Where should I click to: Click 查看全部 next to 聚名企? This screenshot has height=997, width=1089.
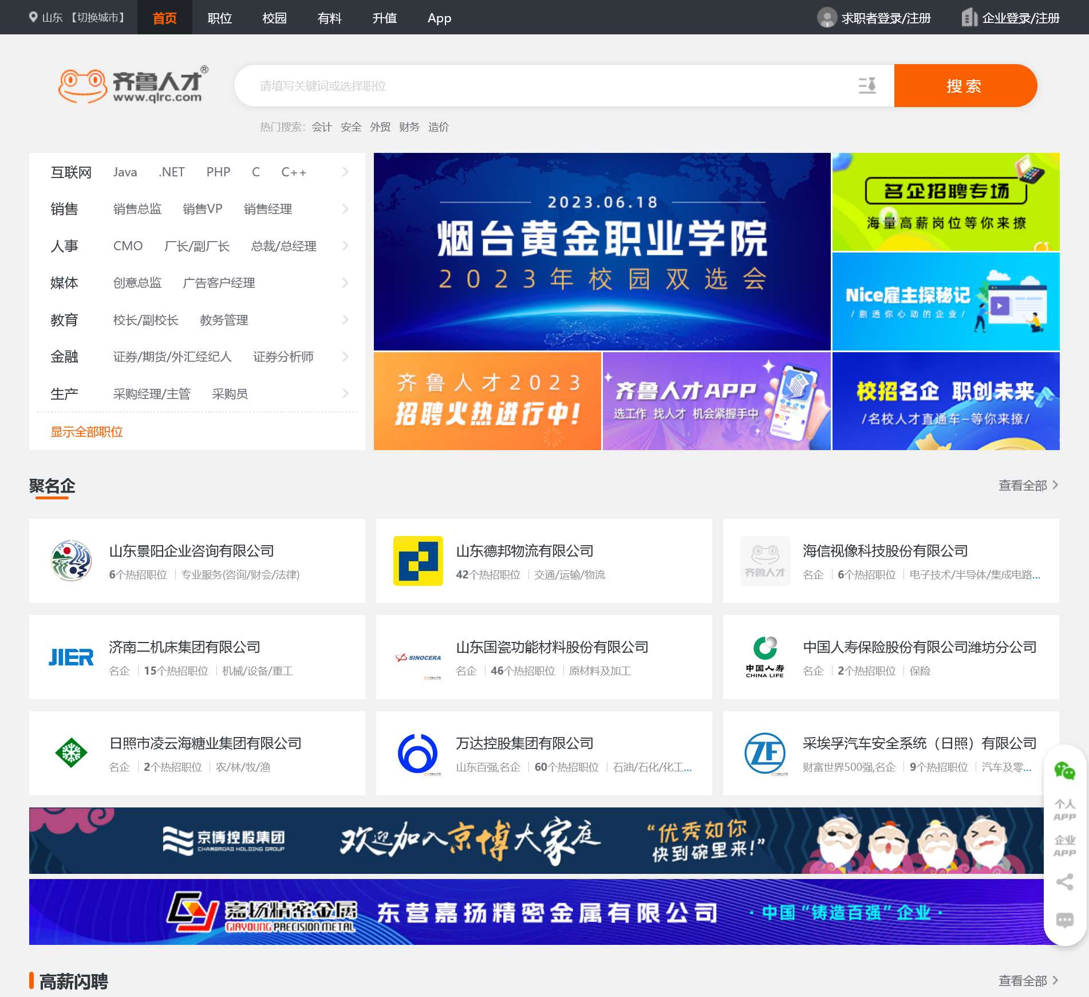click(x=1028, y=485)
